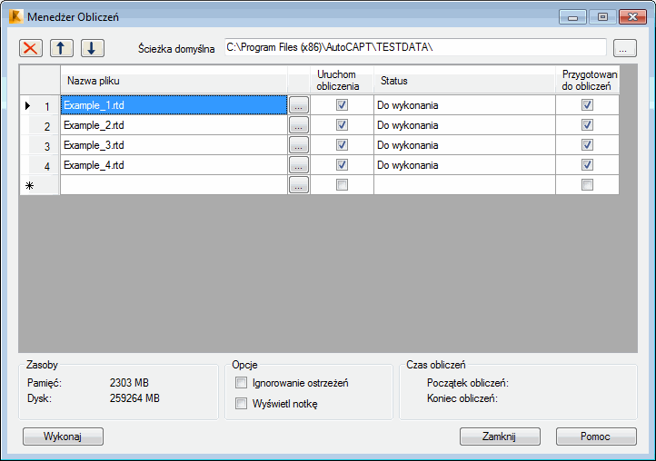The height and width of the screenshot is (461, 656).
Task: Toggle run calculations in the new row
Action: click(342, 185)
